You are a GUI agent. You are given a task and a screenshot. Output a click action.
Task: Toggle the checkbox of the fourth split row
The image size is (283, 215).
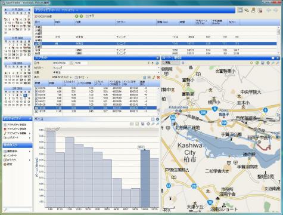[x=36, y=98]
